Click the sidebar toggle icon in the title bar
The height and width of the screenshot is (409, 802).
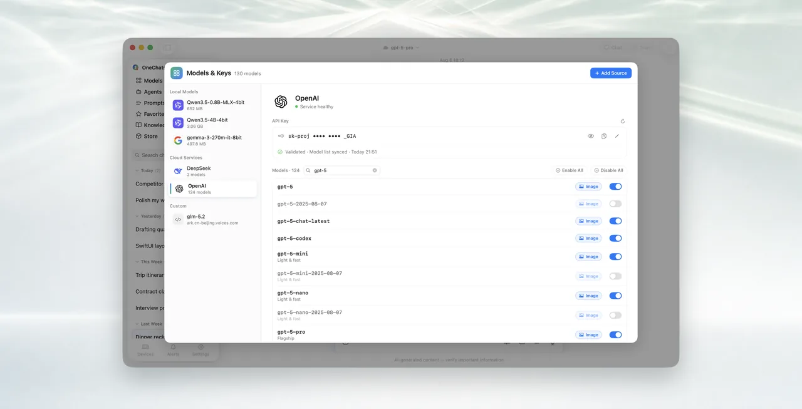point(167,48)
